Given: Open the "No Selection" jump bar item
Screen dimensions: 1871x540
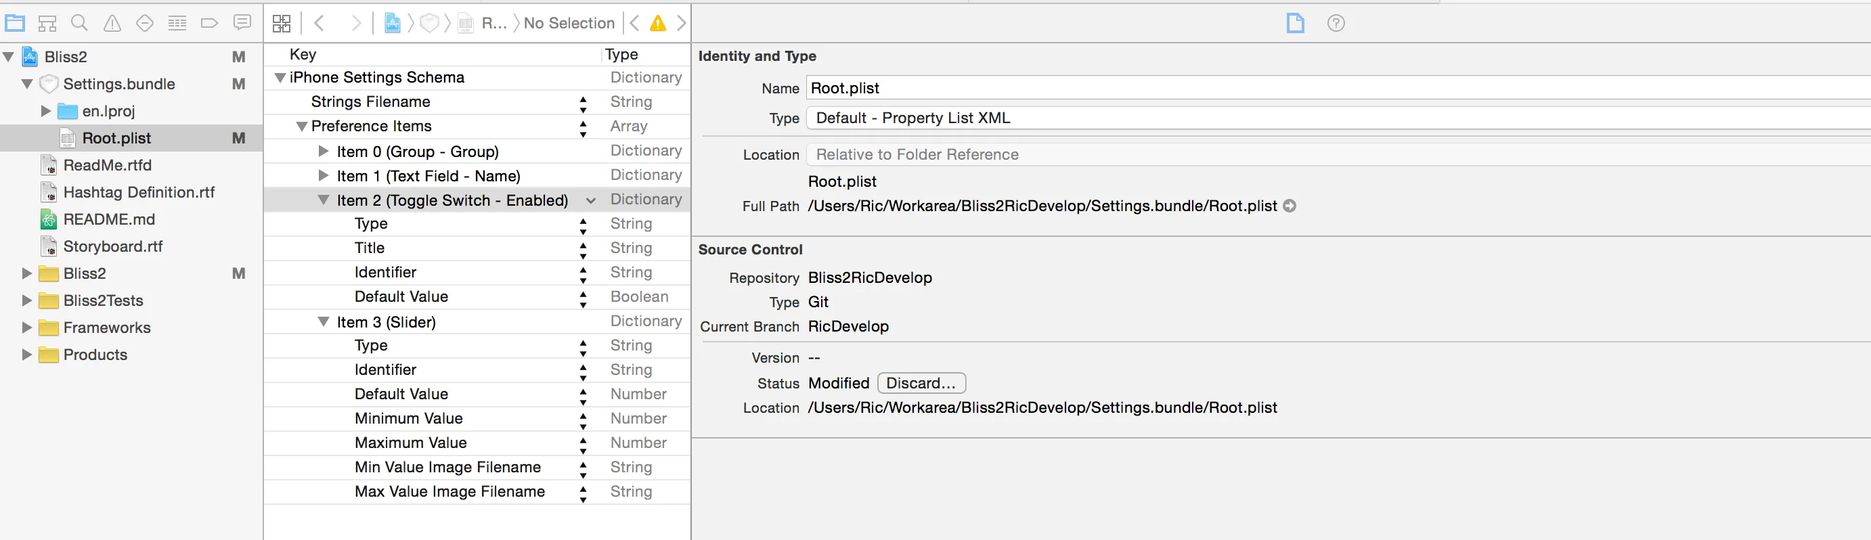Looking at the screenshot, I should pos(569,23).
